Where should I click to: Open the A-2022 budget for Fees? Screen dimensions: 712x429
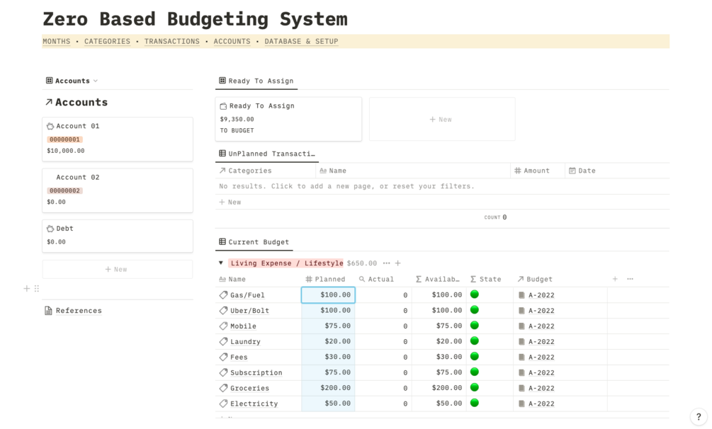coord(541,357)
